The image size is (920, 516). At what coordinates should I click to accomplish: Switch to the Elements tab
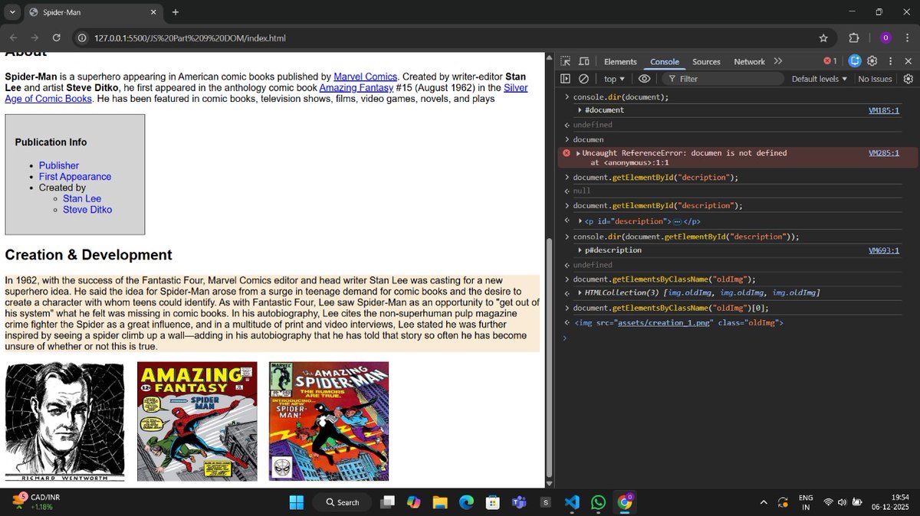[x=620, y=61]
